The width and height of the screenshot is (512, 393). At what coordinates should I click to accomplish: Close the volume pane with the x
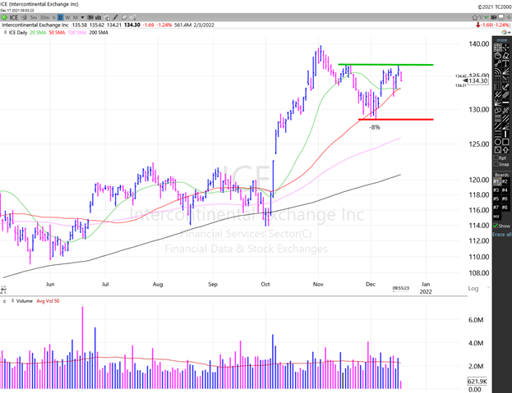pyautogui.click(x=4, y=301)
